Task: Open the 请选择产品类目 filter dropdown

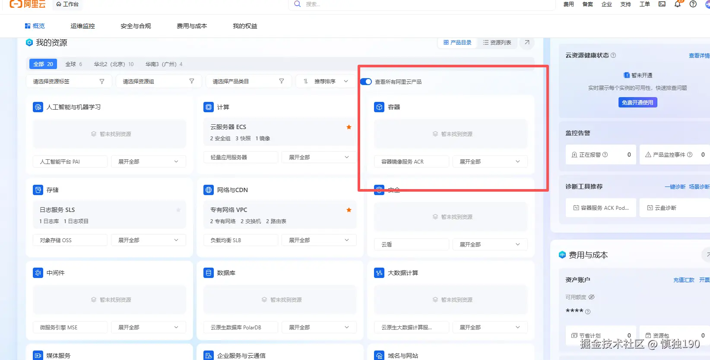Action: click(x=248, y=81)
